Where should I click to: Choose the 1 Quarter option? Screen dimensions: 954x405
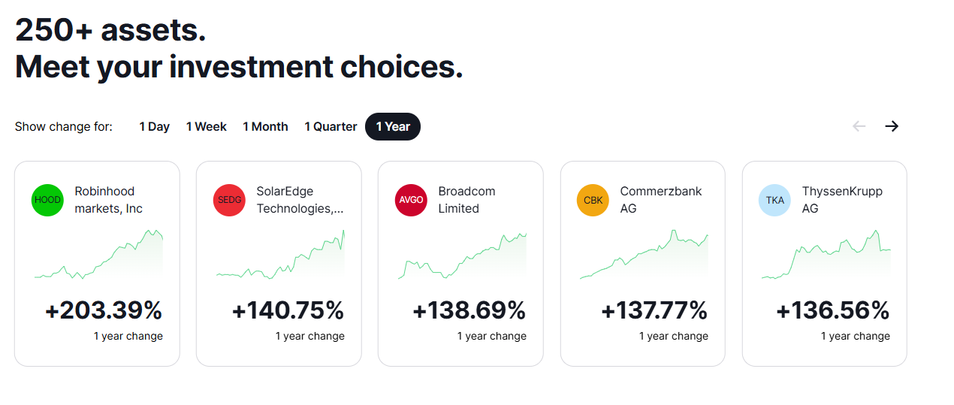[x=331, y=127]
